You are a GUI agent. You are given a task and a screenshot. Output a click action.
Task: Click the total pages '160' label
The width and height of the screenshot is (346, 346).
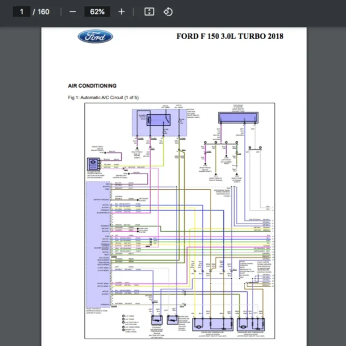click(x=43, y=12)
